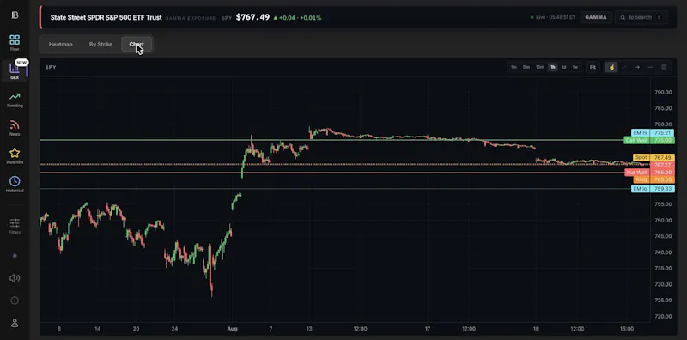Open the Trending sidebar page
The image size is (687, 340).
tap(15, 100)
